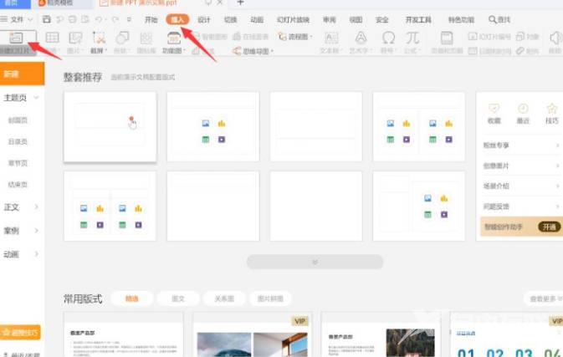
Task: Click the 查看更多 link
Action: [543, 298]
